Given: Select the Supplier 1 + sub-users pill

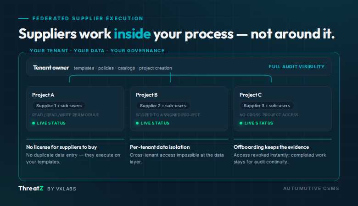Looking at the screenshot, I should tap(59, 106).
